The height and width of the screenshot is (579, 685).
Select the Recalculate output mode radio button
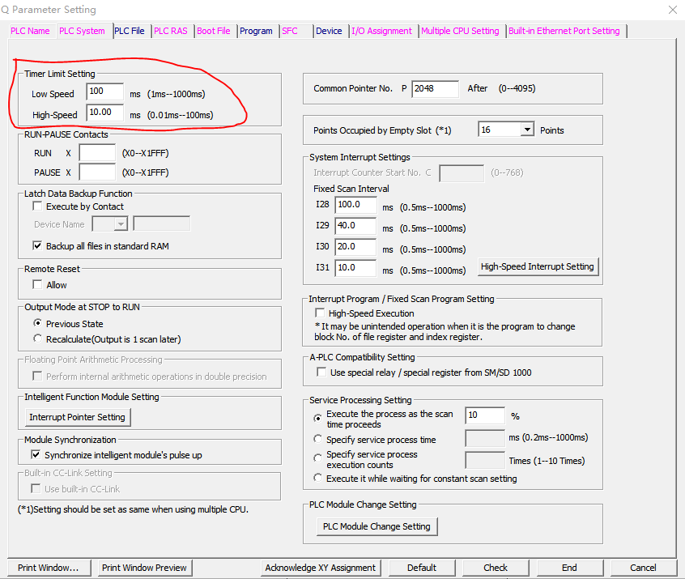pos(37,338)
